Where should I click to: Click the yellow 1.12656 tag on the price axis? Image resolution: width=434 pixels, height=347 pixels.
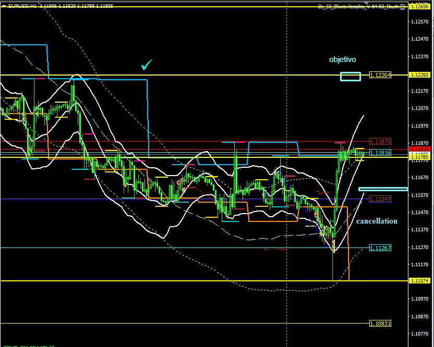point(419,7)
